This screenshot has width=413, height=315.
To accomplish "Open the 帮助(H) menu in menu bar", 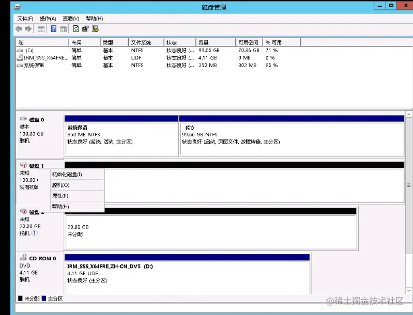I will click(94, 19).
